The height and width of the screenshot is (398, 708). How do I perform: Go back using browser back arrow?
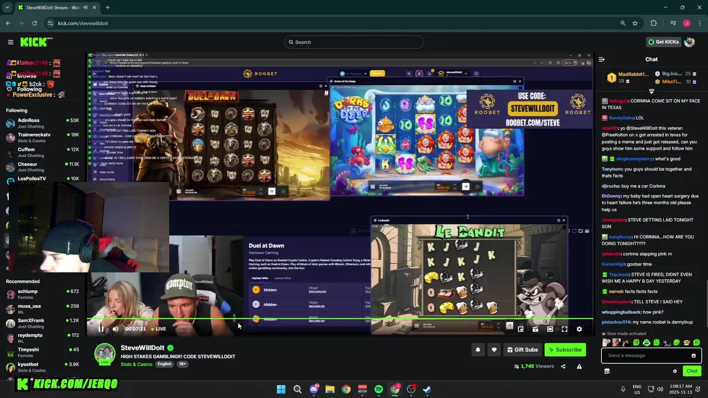click(8, 23)
